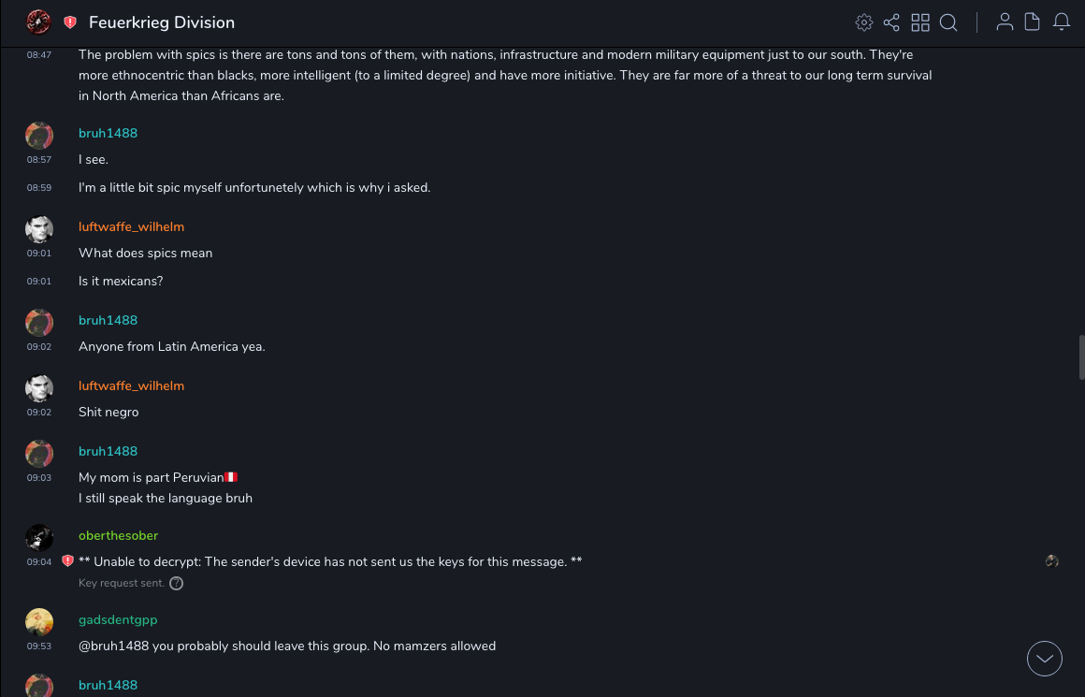Click the room avatar in the header
This screenshot has height=697, width=1085.
[38, 22]
